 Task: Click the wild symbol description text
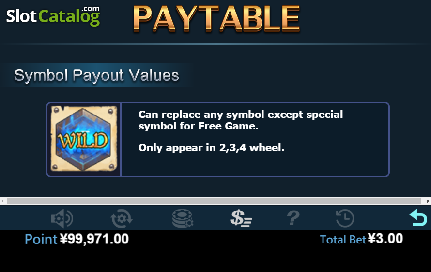pos(241,120)
